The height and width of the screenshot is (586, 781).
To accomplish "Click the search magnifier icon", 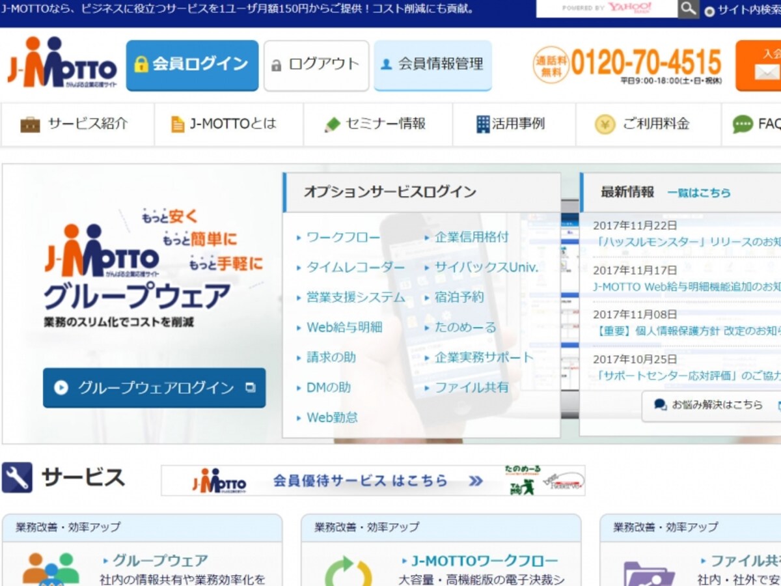I will (x=688, y=9).
